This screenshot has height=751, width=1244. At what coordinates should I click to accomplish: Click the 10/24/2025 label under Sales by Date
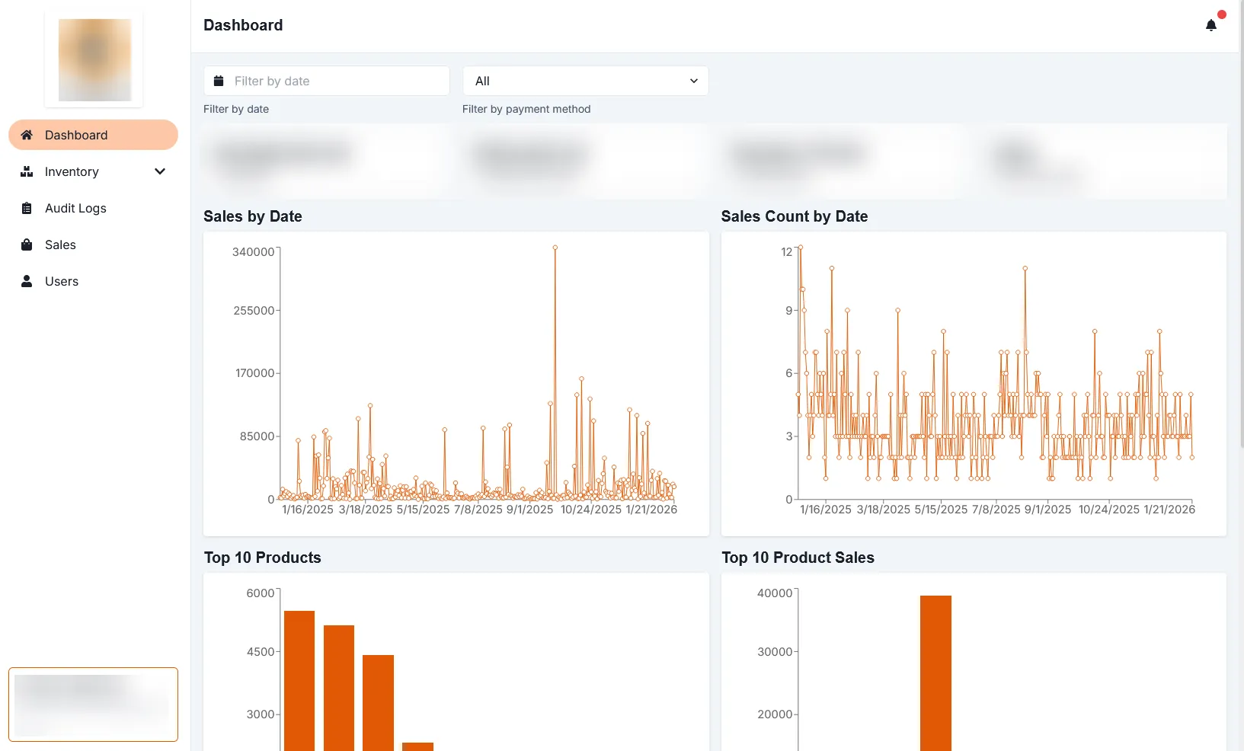(x=591, y=510)
